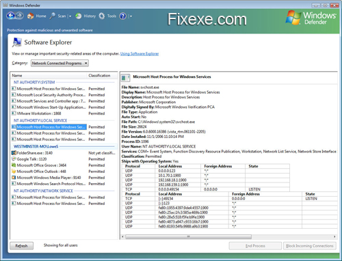
Task: Click Windows Search Protocol Host icon
Action: coord(14,184)
